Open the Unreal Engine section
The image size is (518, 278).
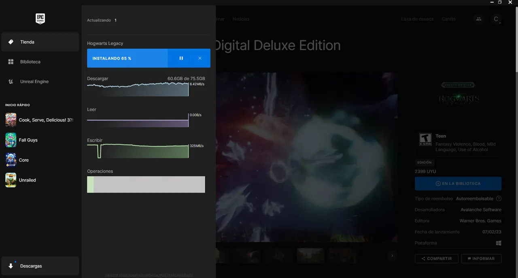pyautogui.click(x=40, y=81)
